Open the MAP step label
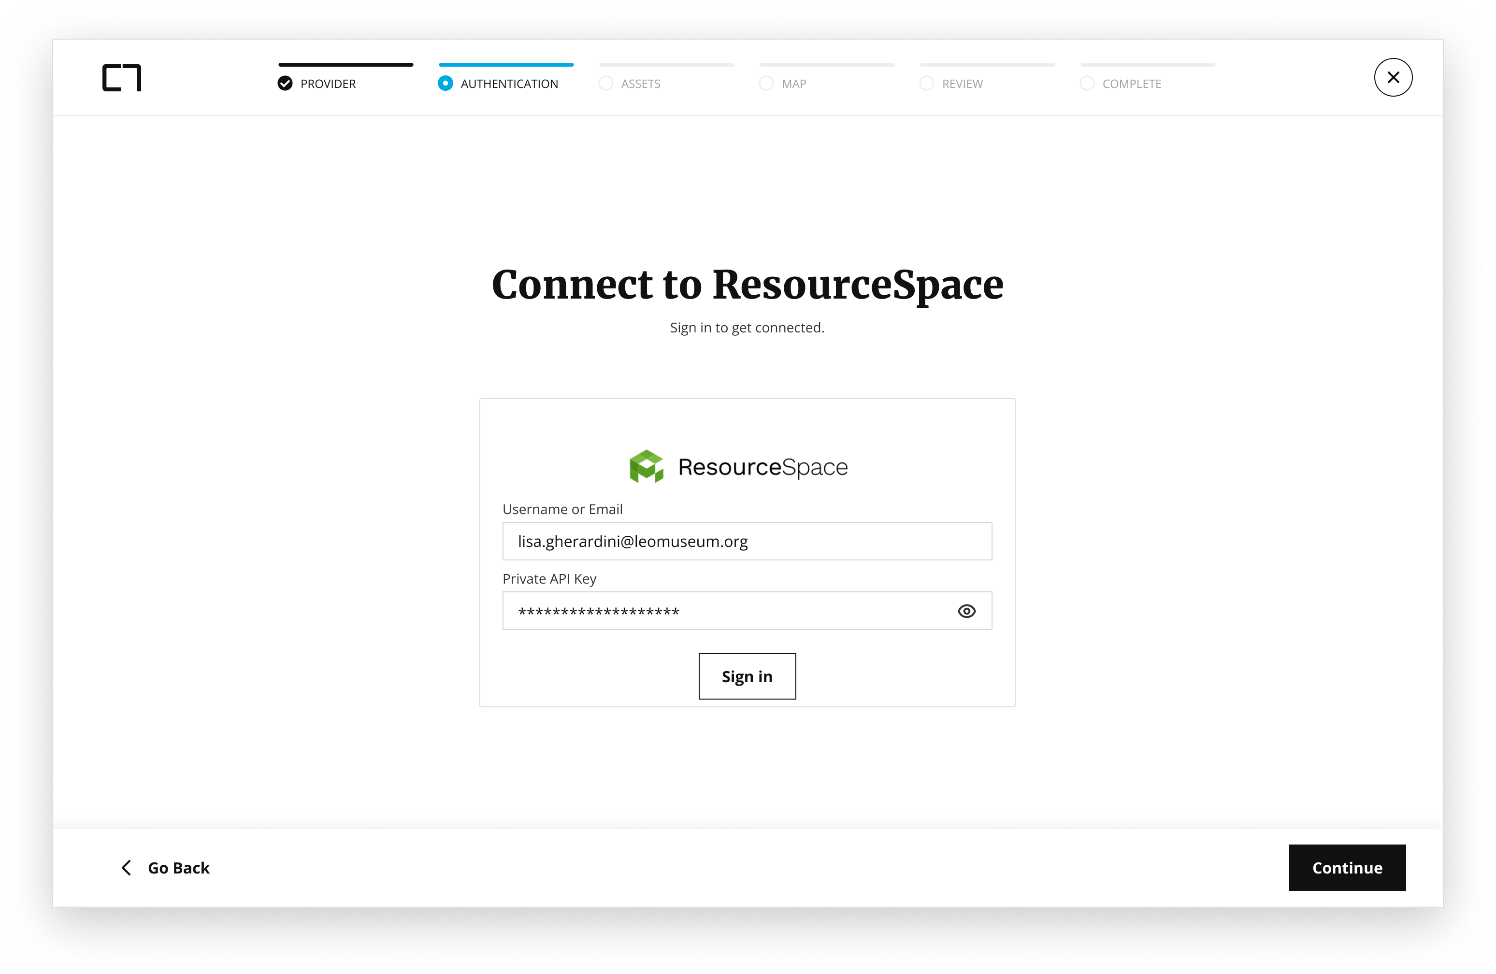Image resolution: width=1496 pixels, height=974 pixels. pos(794,84)
